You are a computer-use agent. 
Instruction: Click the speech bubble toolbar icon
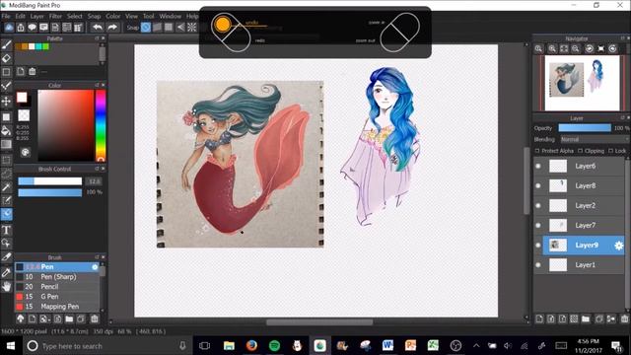32,28
